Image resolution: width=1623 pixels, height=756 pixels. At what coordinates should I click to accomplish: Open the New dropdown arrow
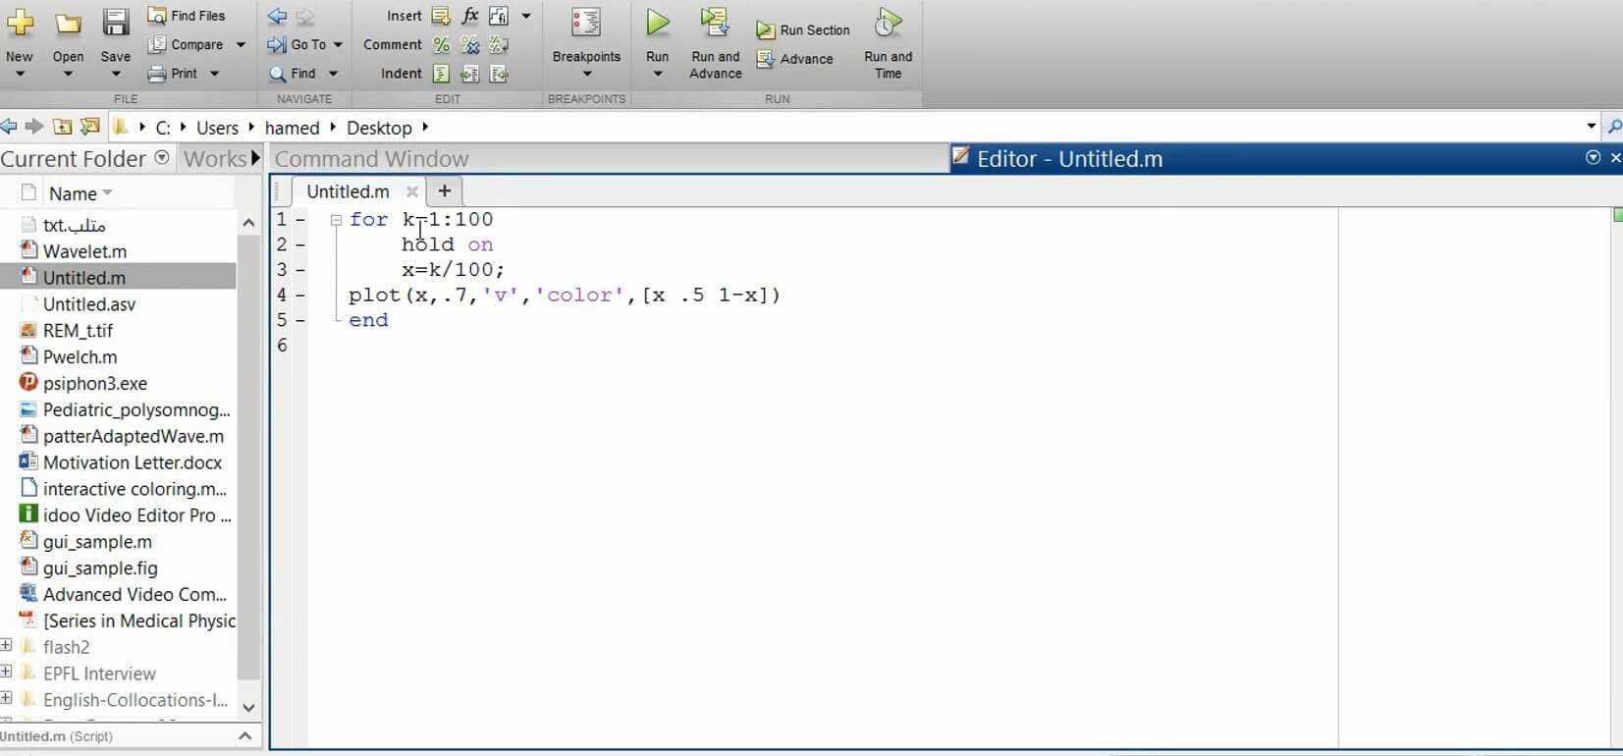(20, 74)
